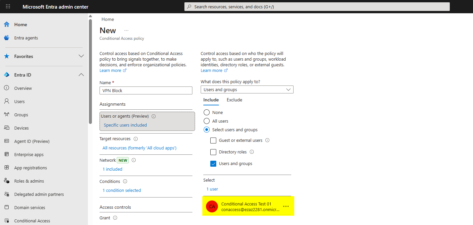
Task: Uncheck the Users and groups checkbox
Action: pos(213,164)
